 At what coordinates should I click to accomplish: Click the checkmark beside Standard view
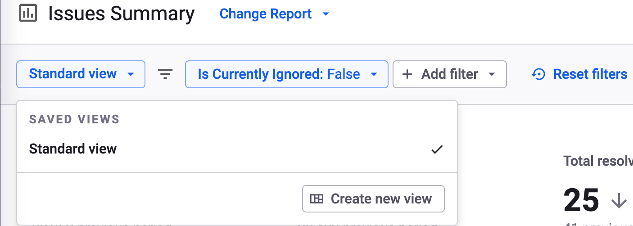pyautogui.click(x=437, y=149)
